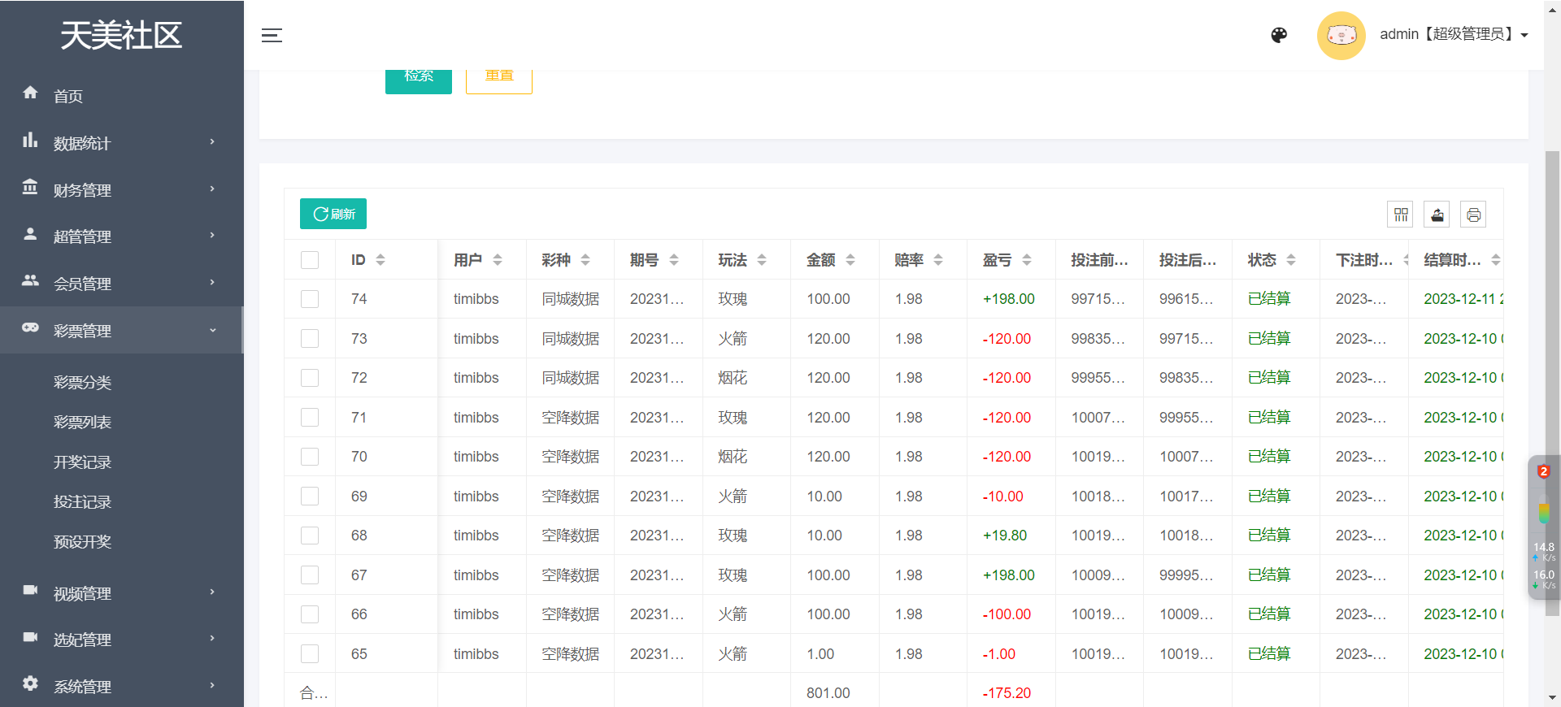Open 投注记录 in the sidebar
The image size is (1561, 707).
[x=82, y=502]
